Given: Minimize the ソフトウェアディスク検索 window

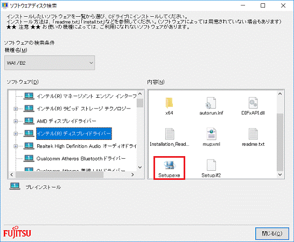Looking at the screenshot, I should pyautogui.click(x=243, y=5).
